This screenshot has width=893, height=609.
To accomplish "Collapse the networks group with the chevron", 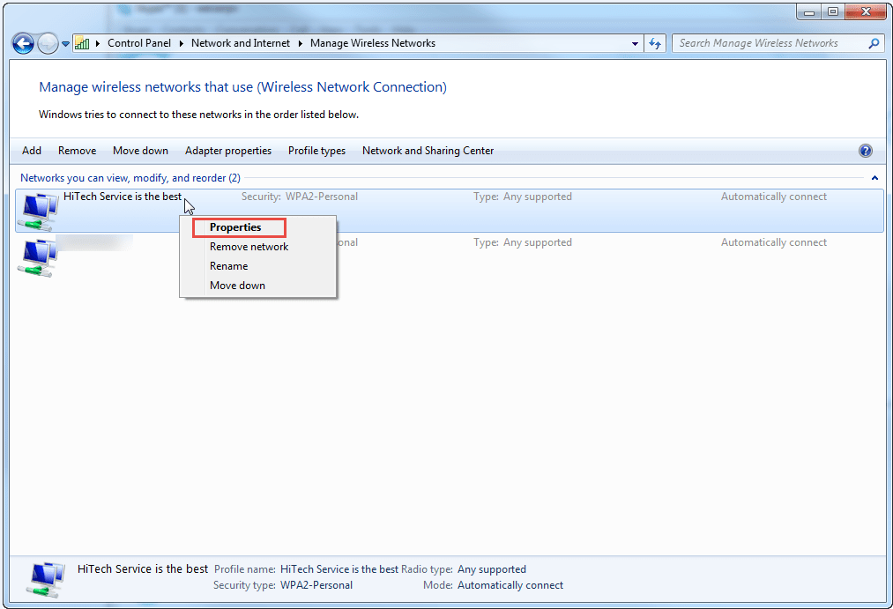I will tap(874, 178).
